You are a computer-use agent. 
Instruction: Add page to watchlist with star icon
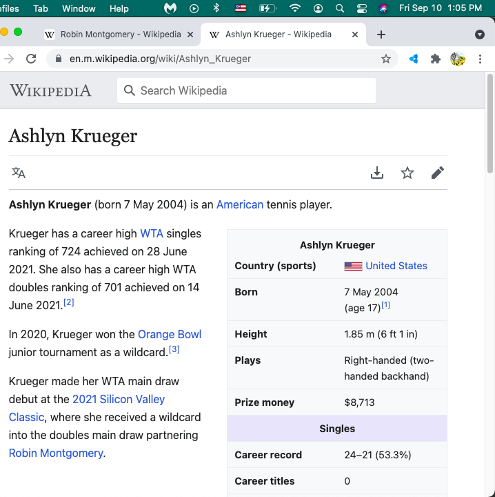click(407, 173)
